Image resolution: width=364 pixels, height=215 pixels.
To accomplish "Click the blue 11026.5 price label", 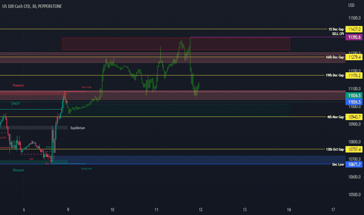I will pos(354,102).
